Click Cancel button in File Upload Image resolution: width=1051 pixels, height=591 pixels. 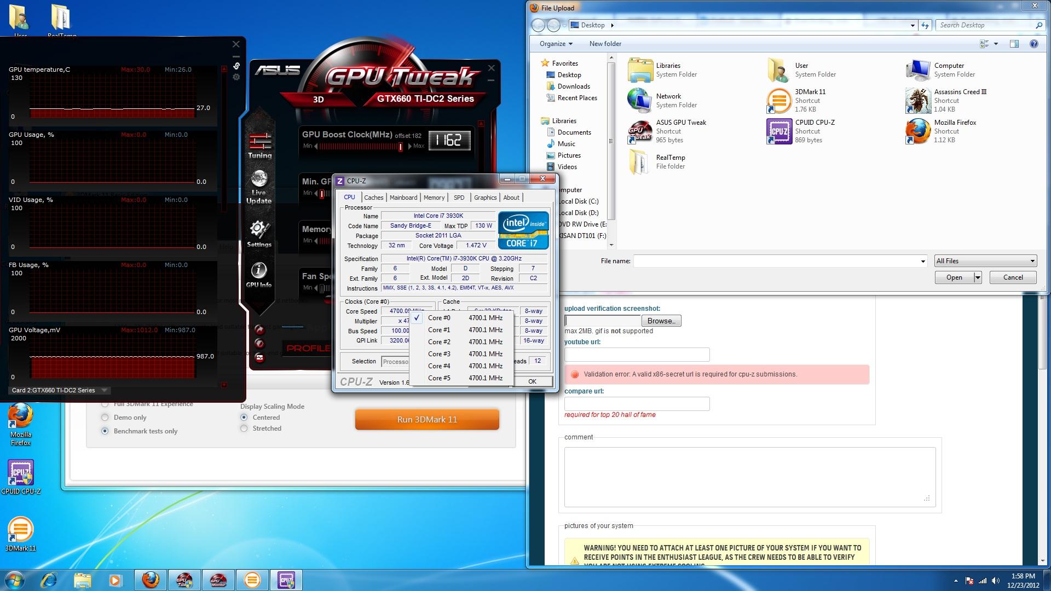pyautogui.click(x=1013, y=277)
